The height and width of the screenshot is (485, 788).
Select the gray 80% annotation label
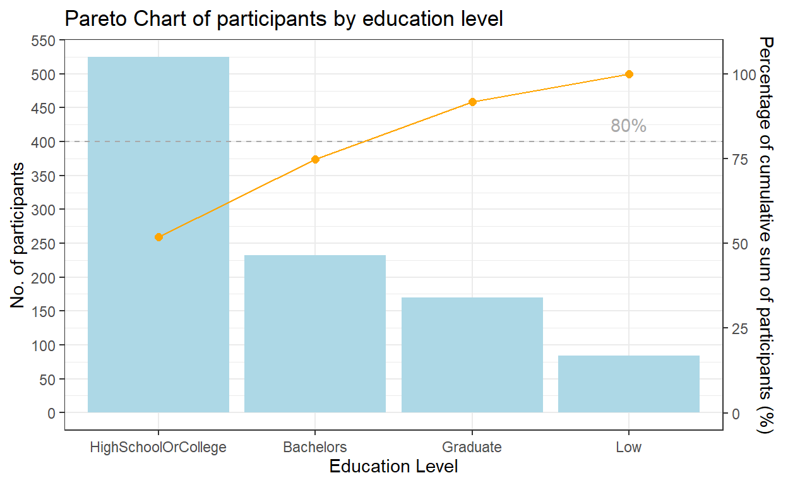click(628, 126)
